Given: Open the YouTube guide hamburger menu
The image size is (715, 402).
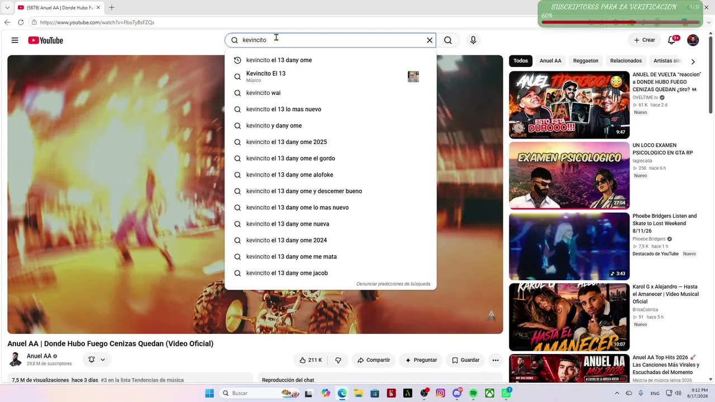Looking at the screenshot, I should point(15,40).
